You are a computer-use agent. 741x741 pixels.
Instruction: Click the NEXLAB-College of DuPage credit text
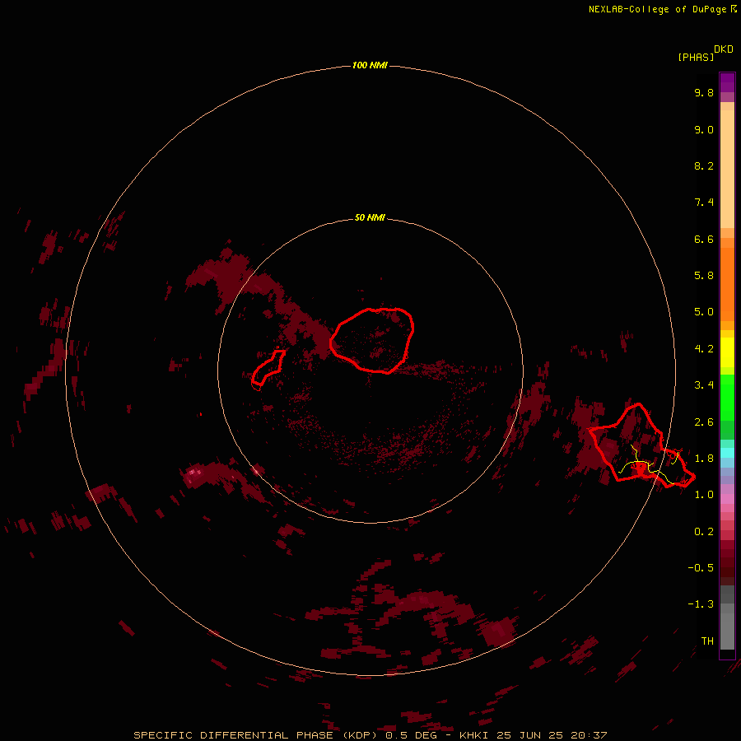pos(657,9)
